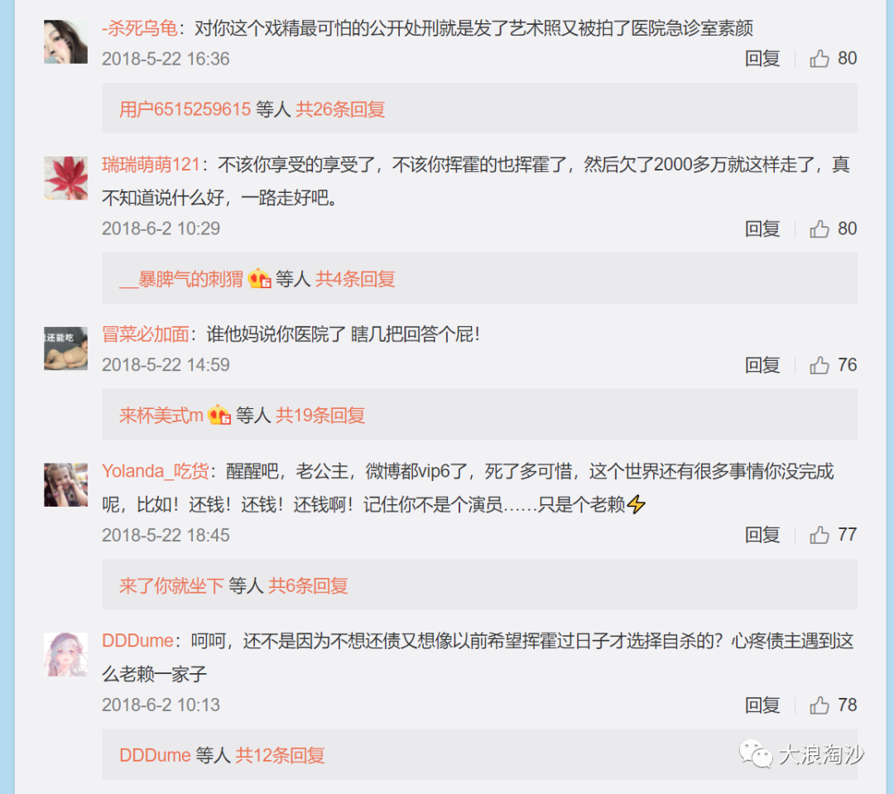Image resolution: width=894 pixels, height=794 pixels.
Task: Expand 共19条回复 replies thread
Action: point(320,416)
